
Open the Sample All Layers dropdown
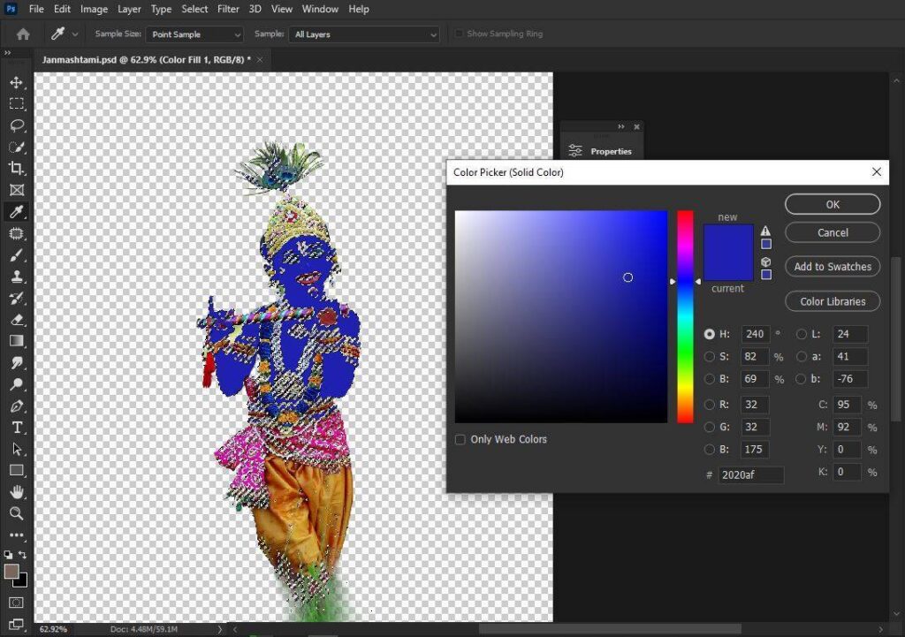click(x=363, y=34)
